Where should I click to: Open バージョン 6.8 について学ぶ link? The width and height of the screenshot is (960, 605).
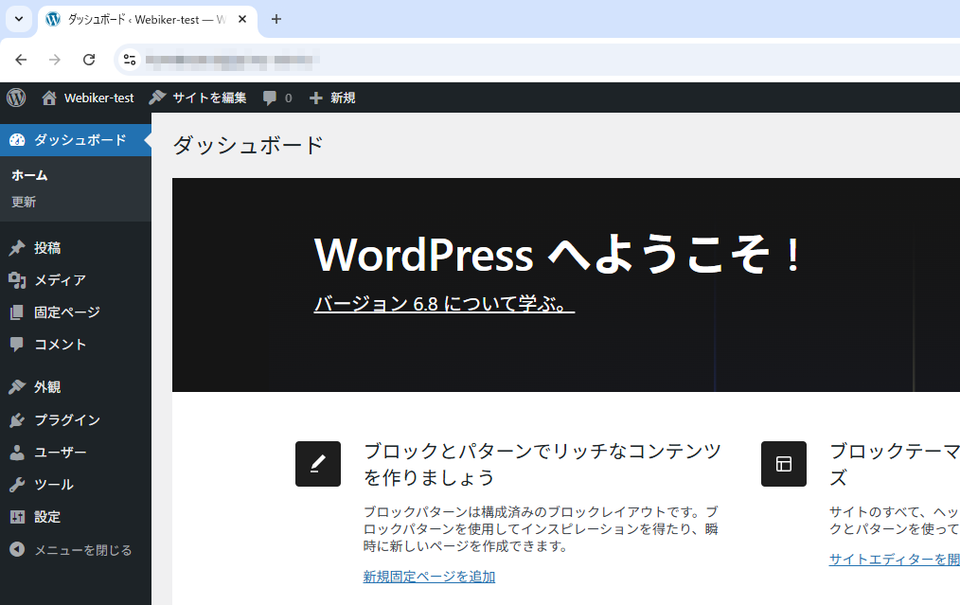coord(444,304)
